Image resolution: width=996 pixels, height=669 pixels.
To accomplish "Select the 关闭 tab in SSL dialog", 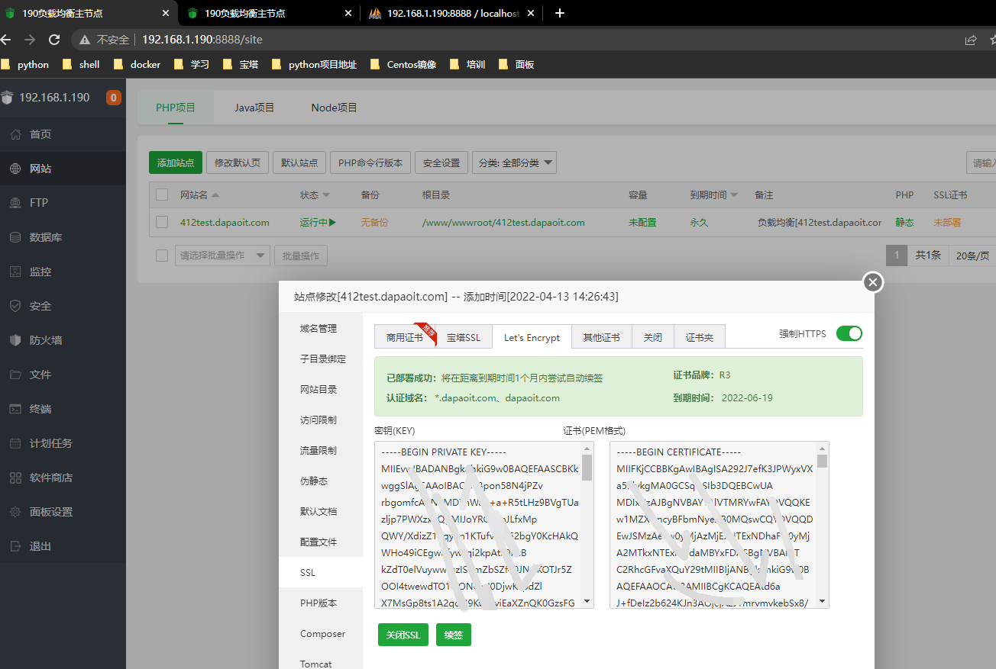I will [653, 337].
